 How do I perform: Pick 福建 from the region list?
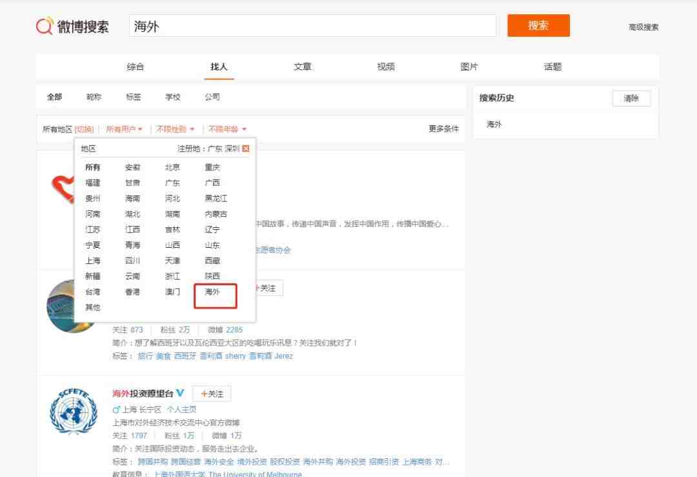(x=92, y=183)
